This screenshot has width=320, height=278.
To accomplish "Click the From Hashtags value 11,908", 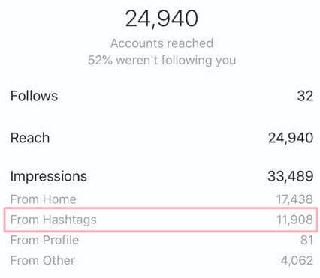I will tap(294, 220).
